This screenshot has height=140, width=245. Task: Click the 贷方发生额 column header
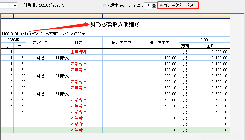160,43
